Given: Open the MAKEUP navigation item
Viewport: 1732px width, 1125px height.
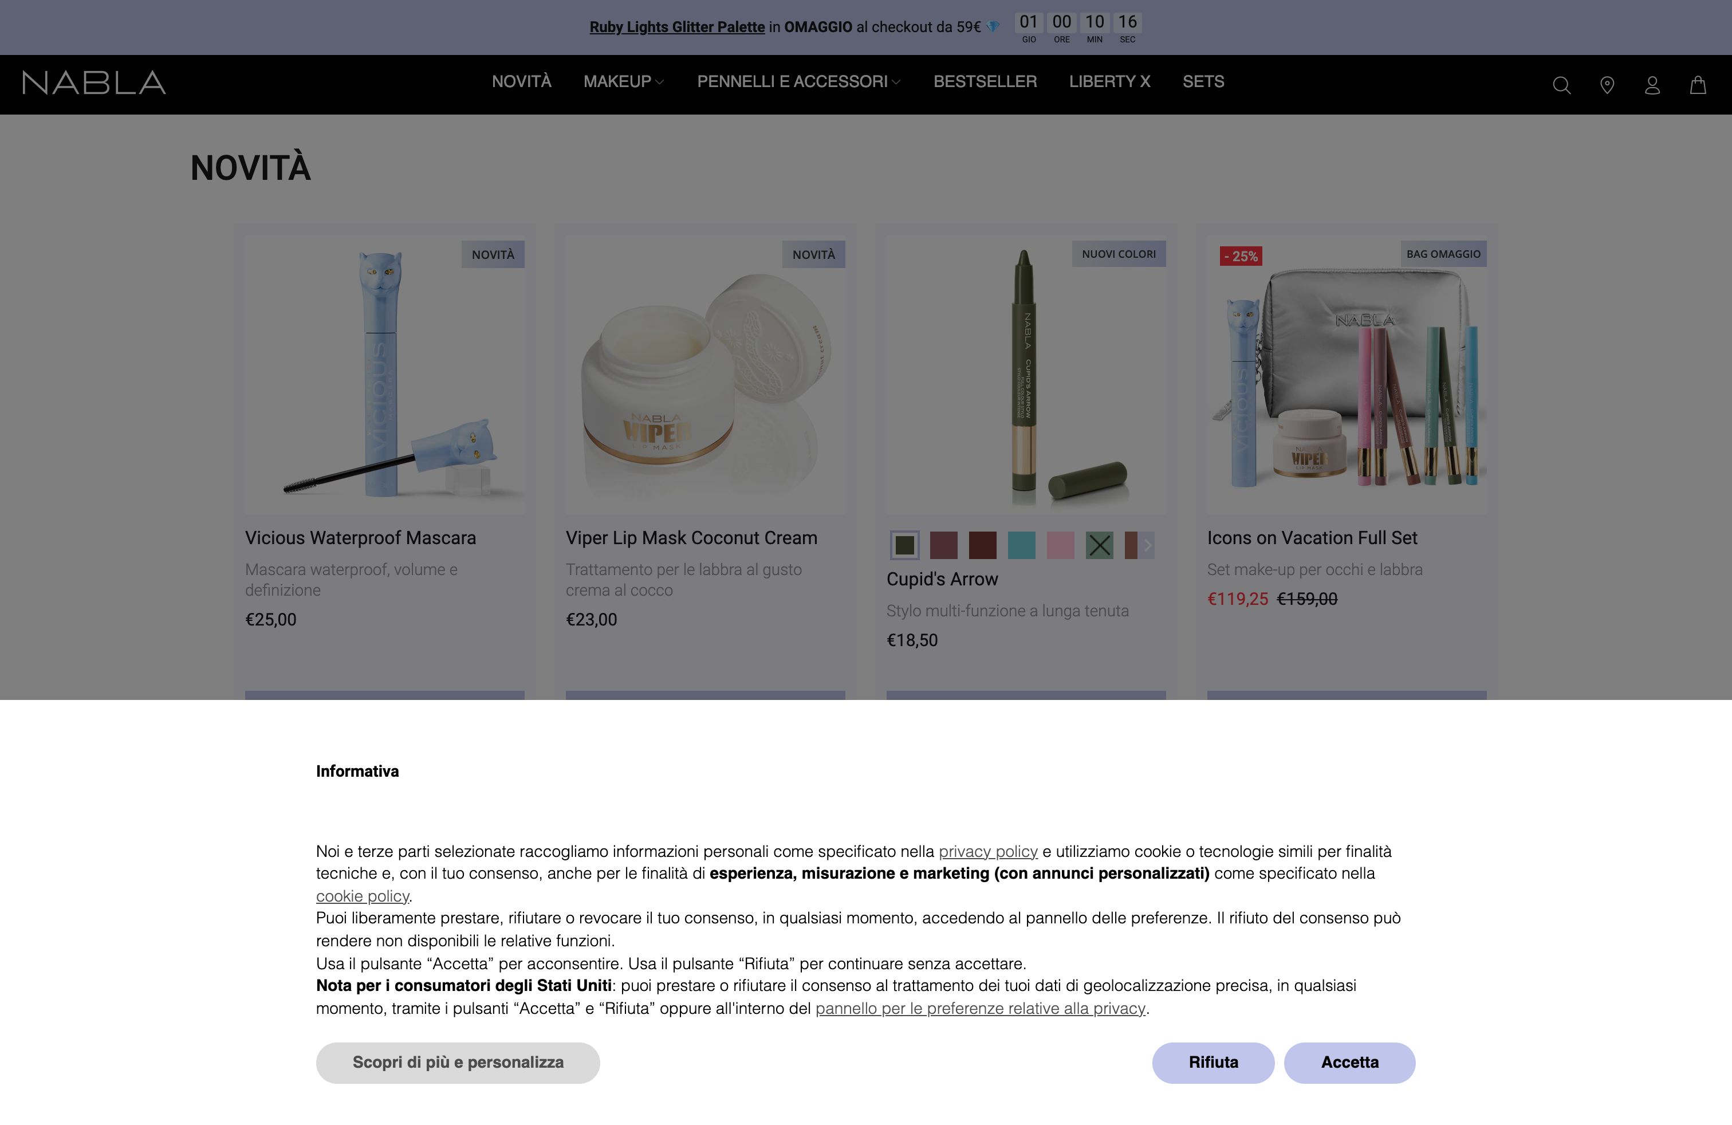Looking at the screenshot, I should [x=617, y=81].
